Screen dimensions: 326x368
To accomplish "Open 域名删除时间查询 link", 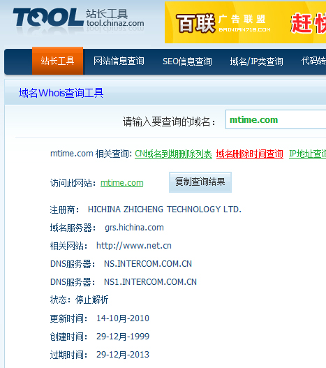I will pyautogui.click(x=250, y=154).
